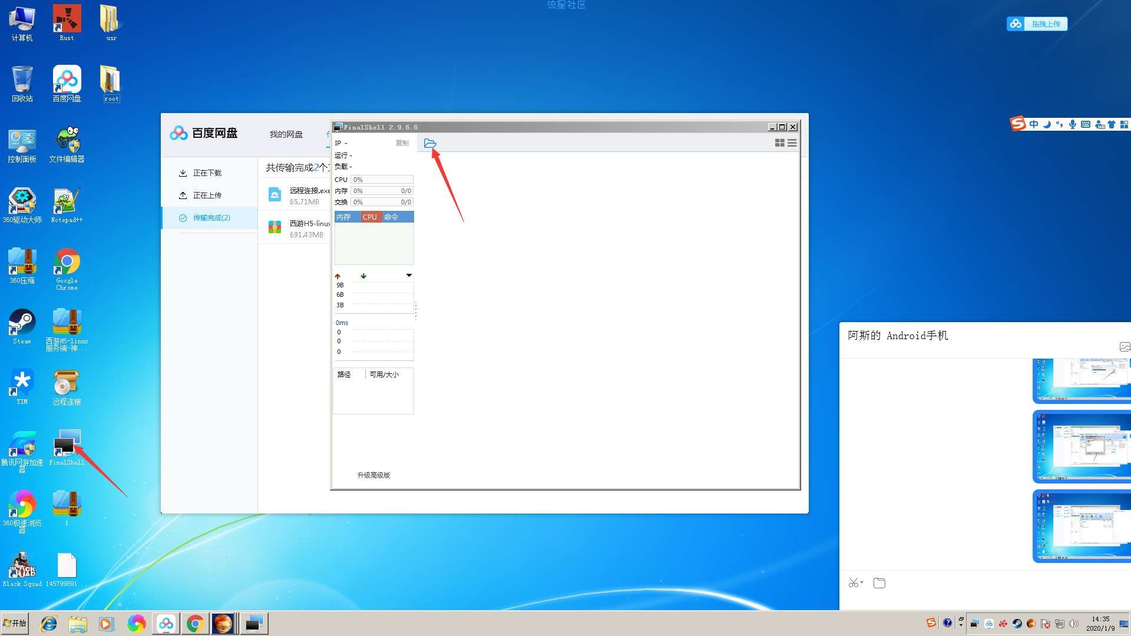The width and height of the screenshot is (1131, 636).
Task: Select the Steam desktop shortcut
Action: 22,327
